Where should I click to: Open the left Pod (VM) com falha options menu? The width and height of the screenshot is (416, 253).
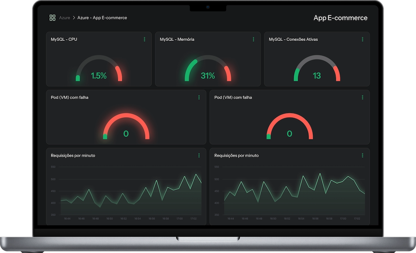(x=199, y=97)
